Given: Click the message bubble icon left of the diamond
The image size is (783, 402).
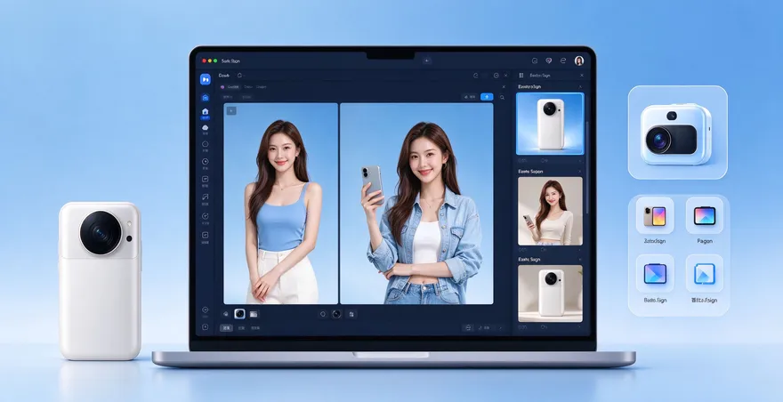Looking at the screenshot, I should [535, 61].
